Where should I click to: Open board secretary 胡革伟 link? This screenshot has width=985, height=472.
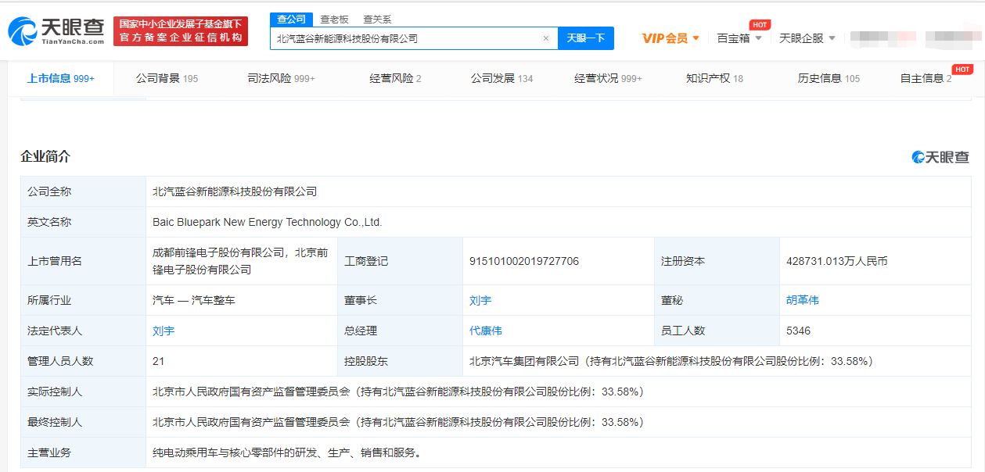click(802, 300)
